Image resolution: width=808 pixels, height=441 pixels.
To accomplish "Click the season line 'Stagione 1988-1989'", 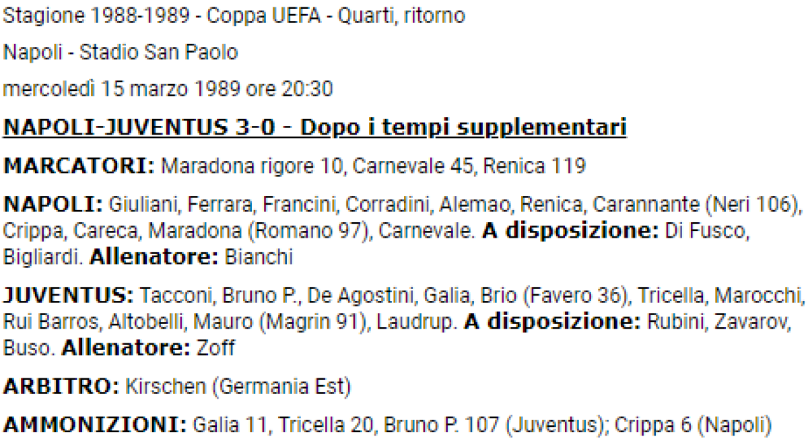I will tap(96, 16).
